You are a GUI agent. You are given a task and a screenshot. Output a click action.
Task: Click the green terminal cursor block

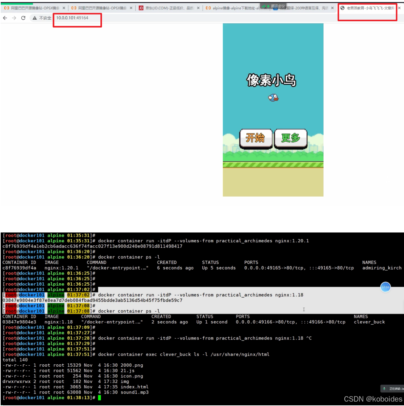(99, 398)
